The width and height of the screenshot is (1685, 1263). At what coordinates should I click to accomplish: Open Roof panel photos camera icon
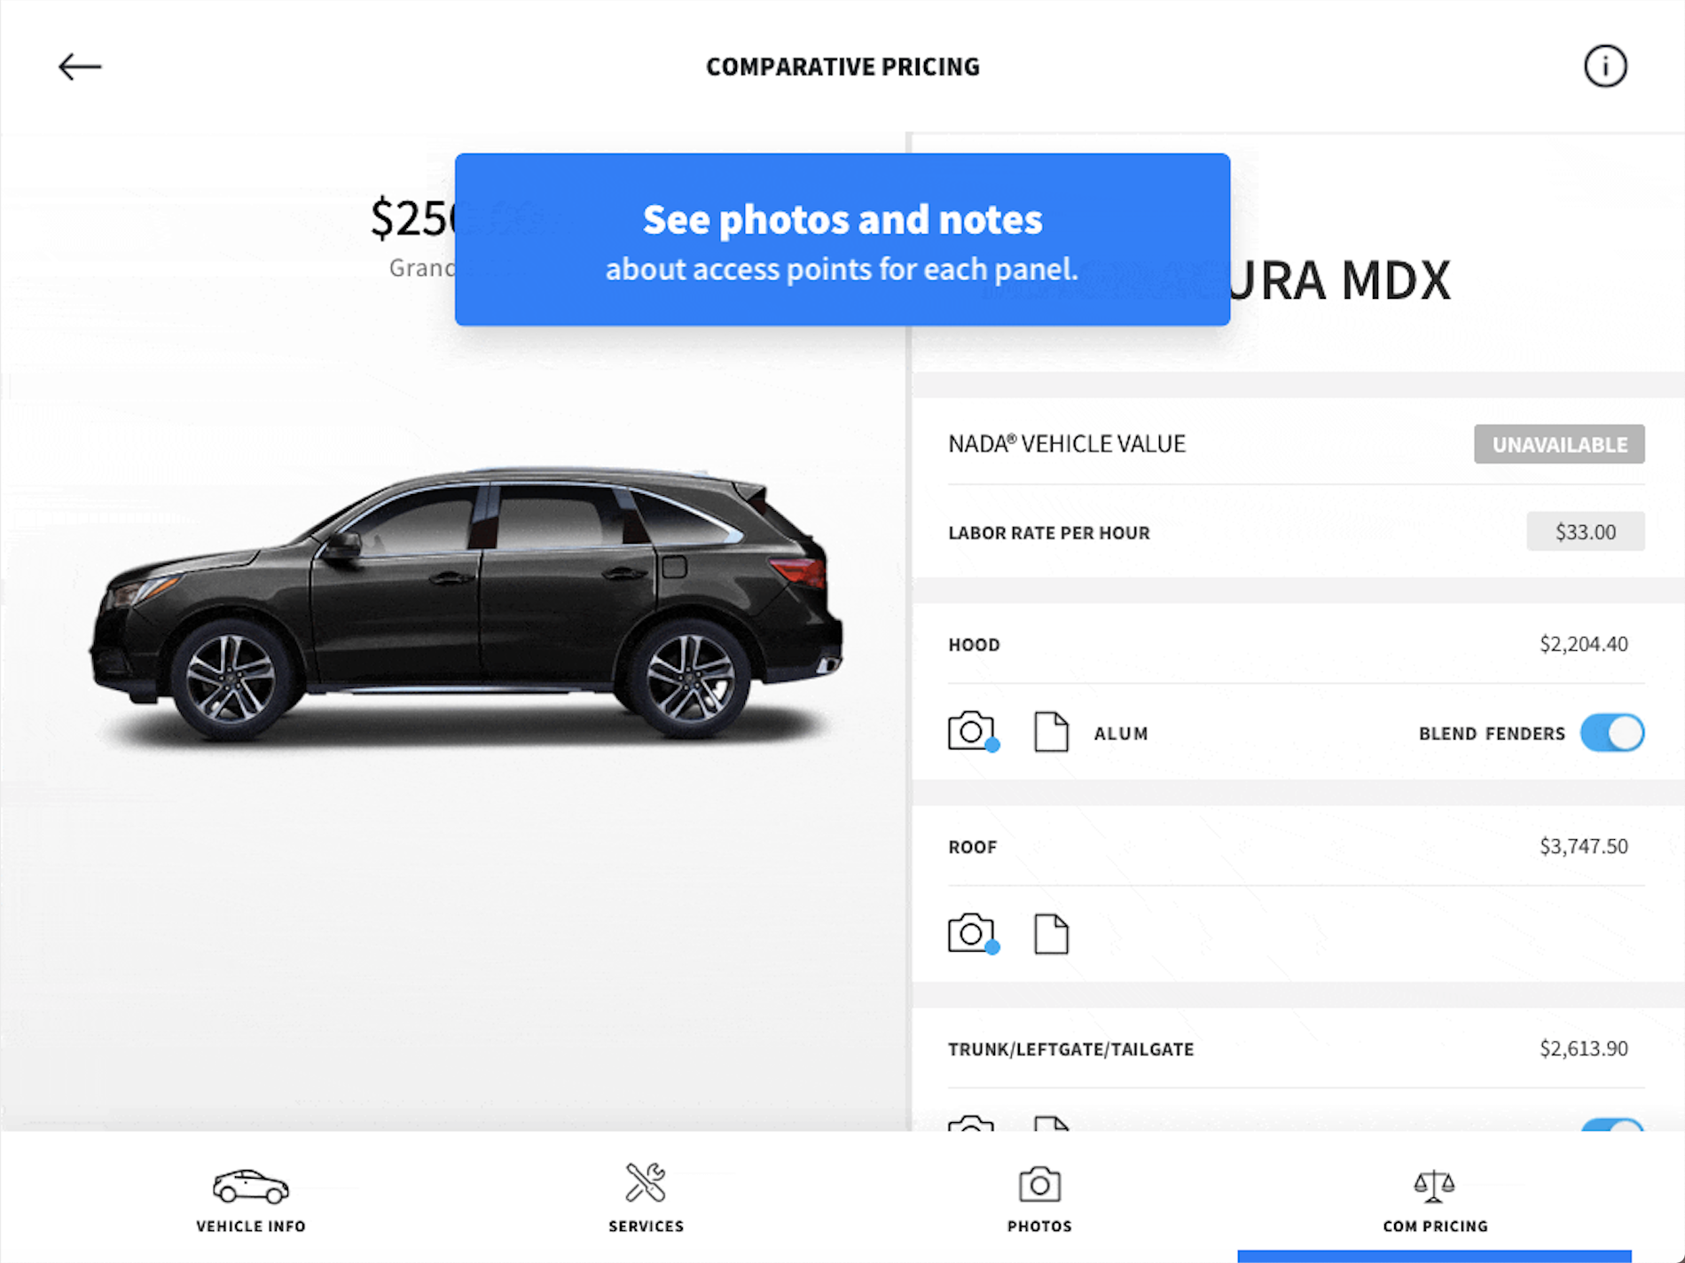973,934
